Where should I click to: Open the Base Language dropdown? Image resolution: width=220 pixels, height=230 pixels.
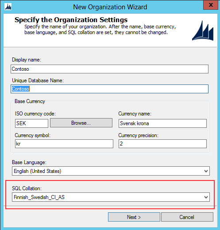tap(111, 171)
